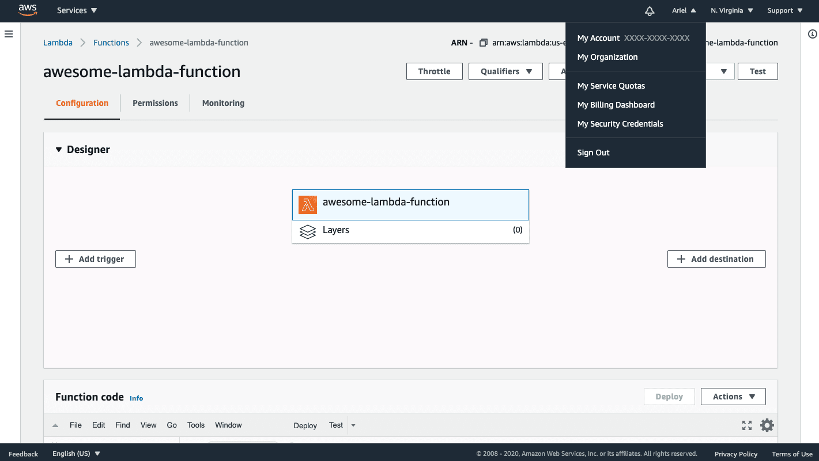Open the N. Virginia region dropdown
Image resolution: width=819 pixels, height=461 pixels.
(x=732, y=10)
